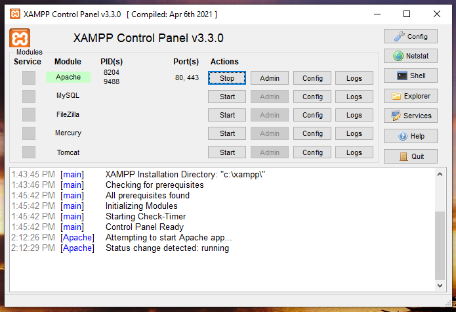Click the Apache module label
Image resolution: width=456 pixels, height=312 pixels.
tap(68, 77)
